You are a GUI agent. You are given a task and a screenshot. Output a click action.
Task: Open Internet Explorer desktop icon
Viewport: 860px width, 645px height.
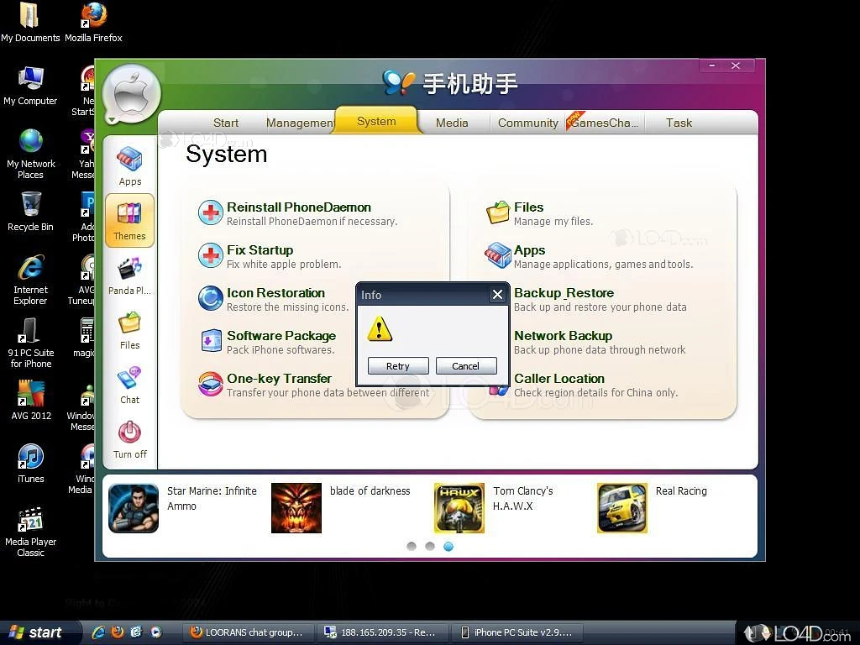pos(31,280)
